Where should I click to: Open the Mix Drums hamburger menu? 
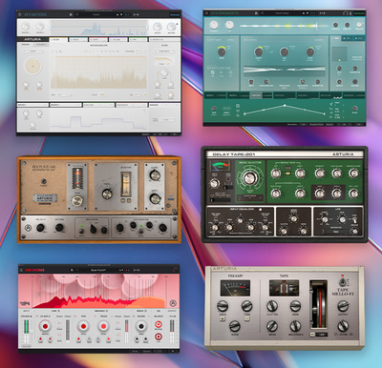click(x=21, y=270)
